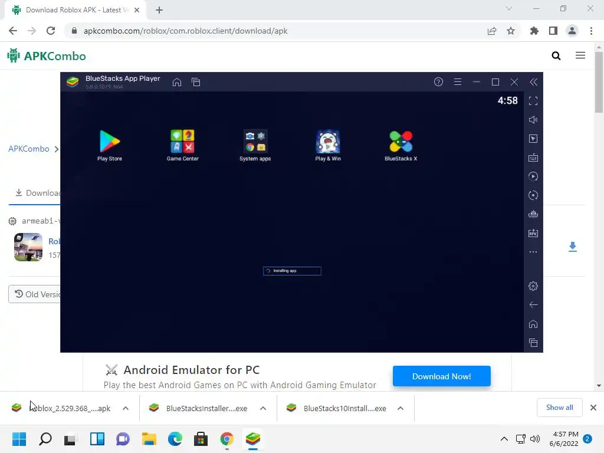Screen dimensions: 604x453
Task: Toggle the BlueStacks cursor lock icon
Action: pyautogui.click(x=533, y=139)
